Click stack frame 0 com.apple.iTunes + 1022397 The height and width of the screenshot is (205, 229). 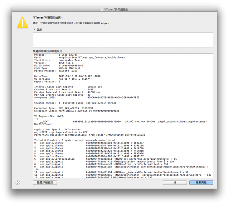point(89,143)
